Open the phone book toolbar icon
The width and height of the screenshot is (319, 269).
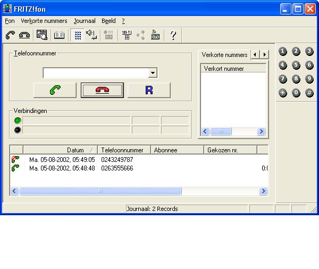point(59,35)
